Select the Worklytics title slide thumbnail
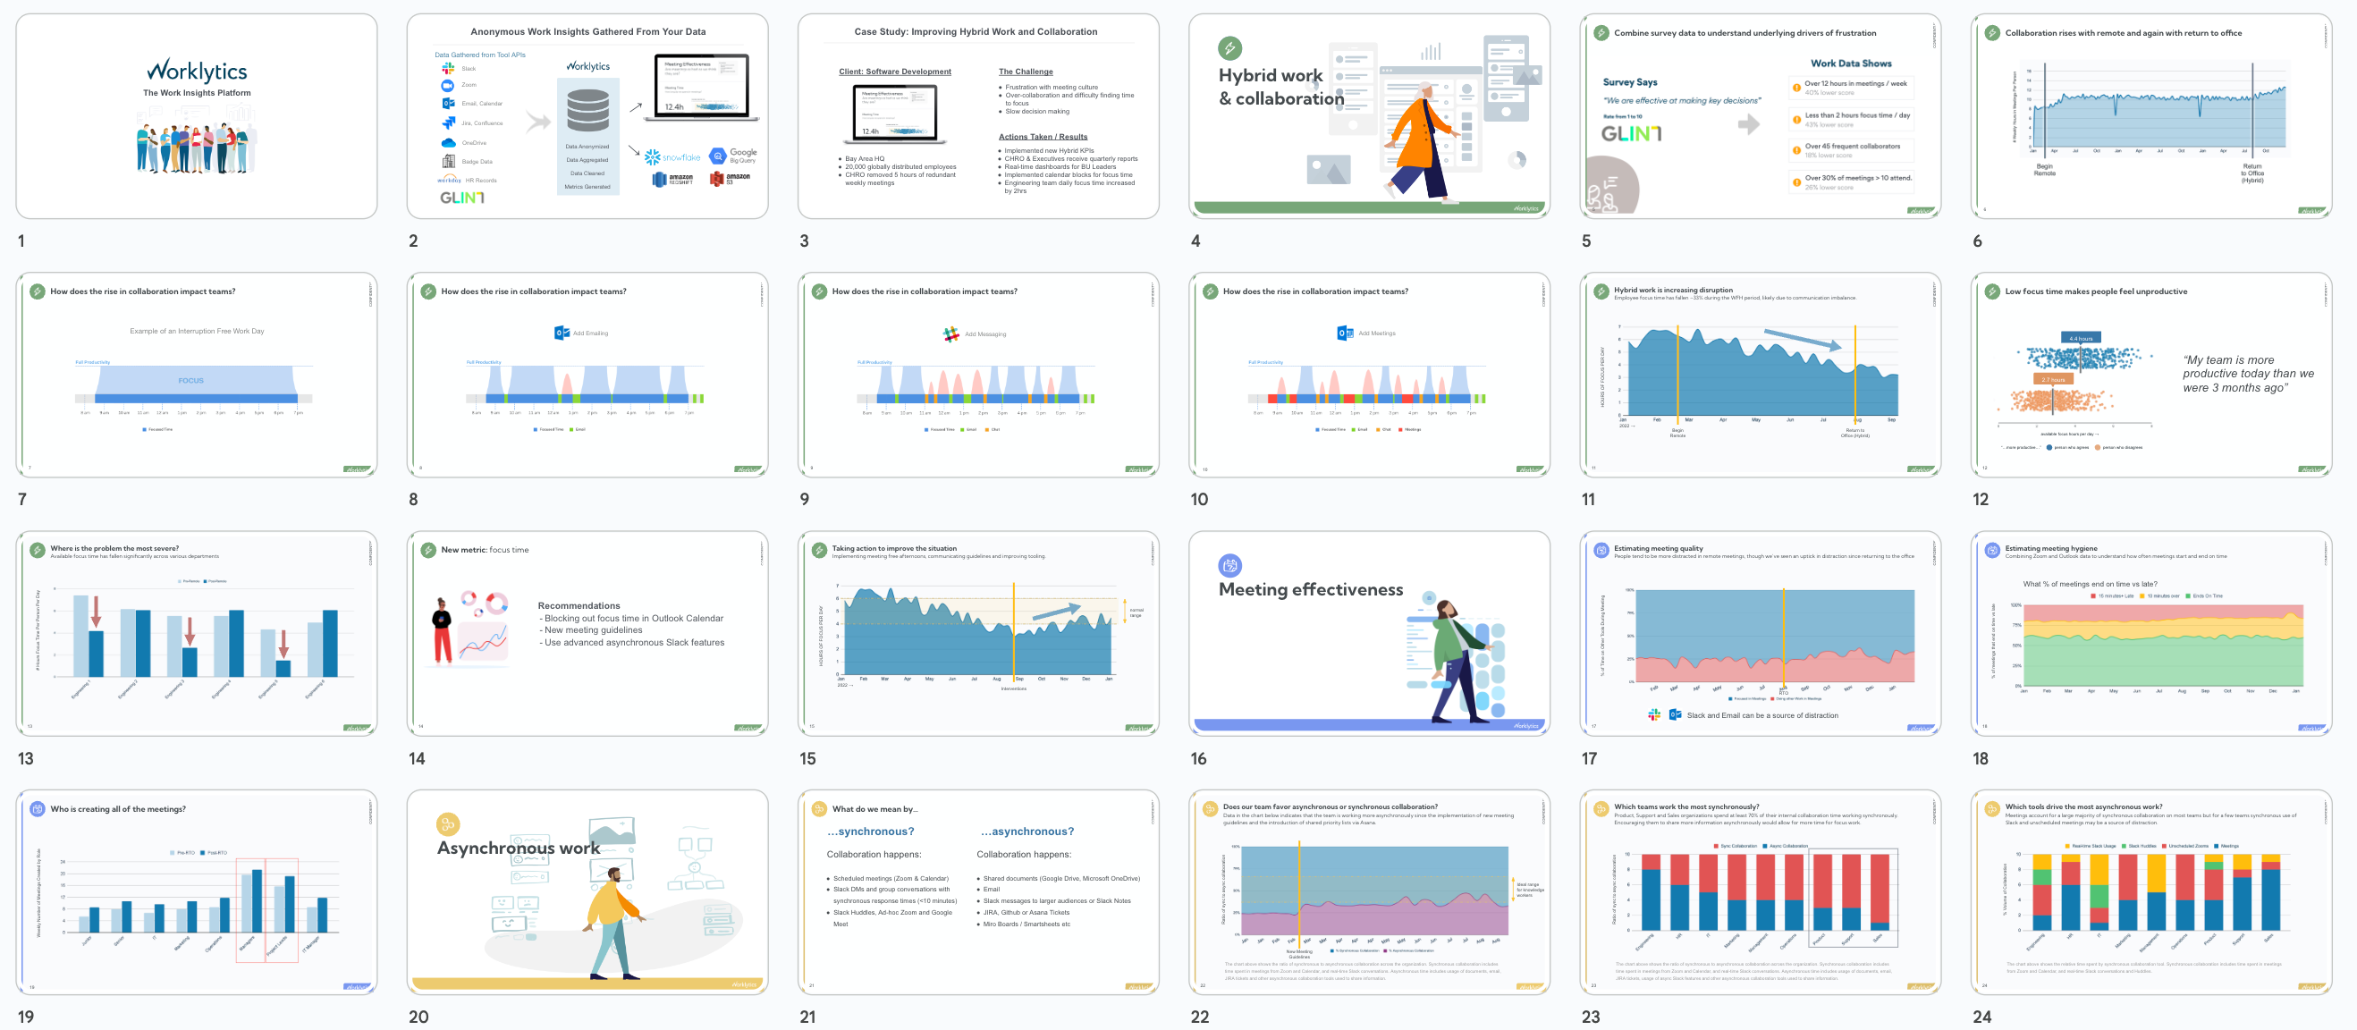Image resolution: width=2357 pixels, height=1030 pixels. [x=196, y=116]
